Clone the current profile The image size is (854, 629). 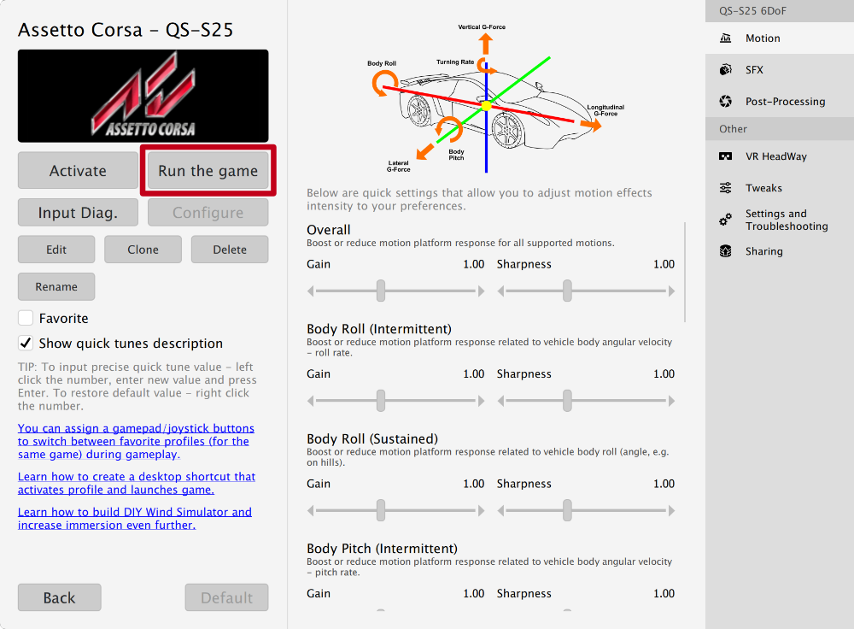coord(143,249)
